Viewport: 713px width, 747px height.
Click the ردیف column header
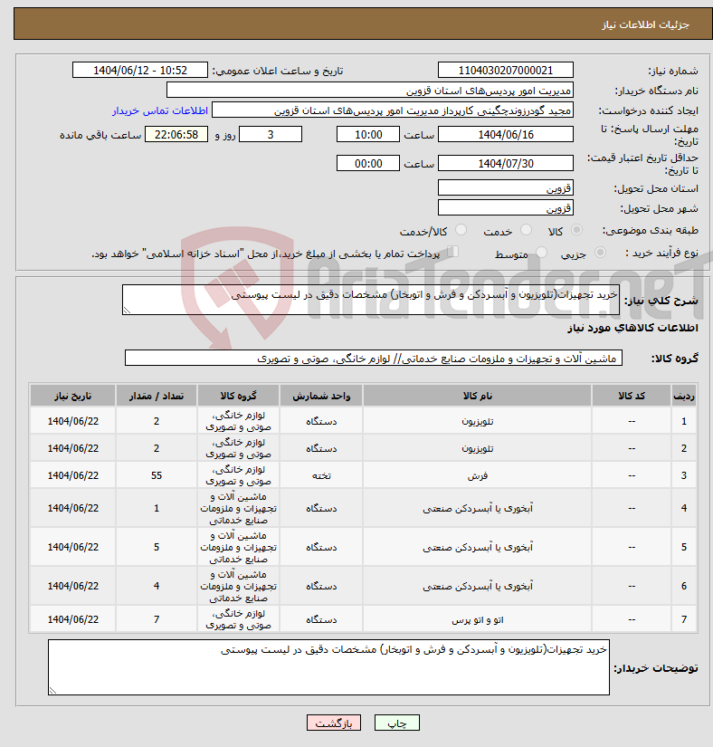(683, 396)
